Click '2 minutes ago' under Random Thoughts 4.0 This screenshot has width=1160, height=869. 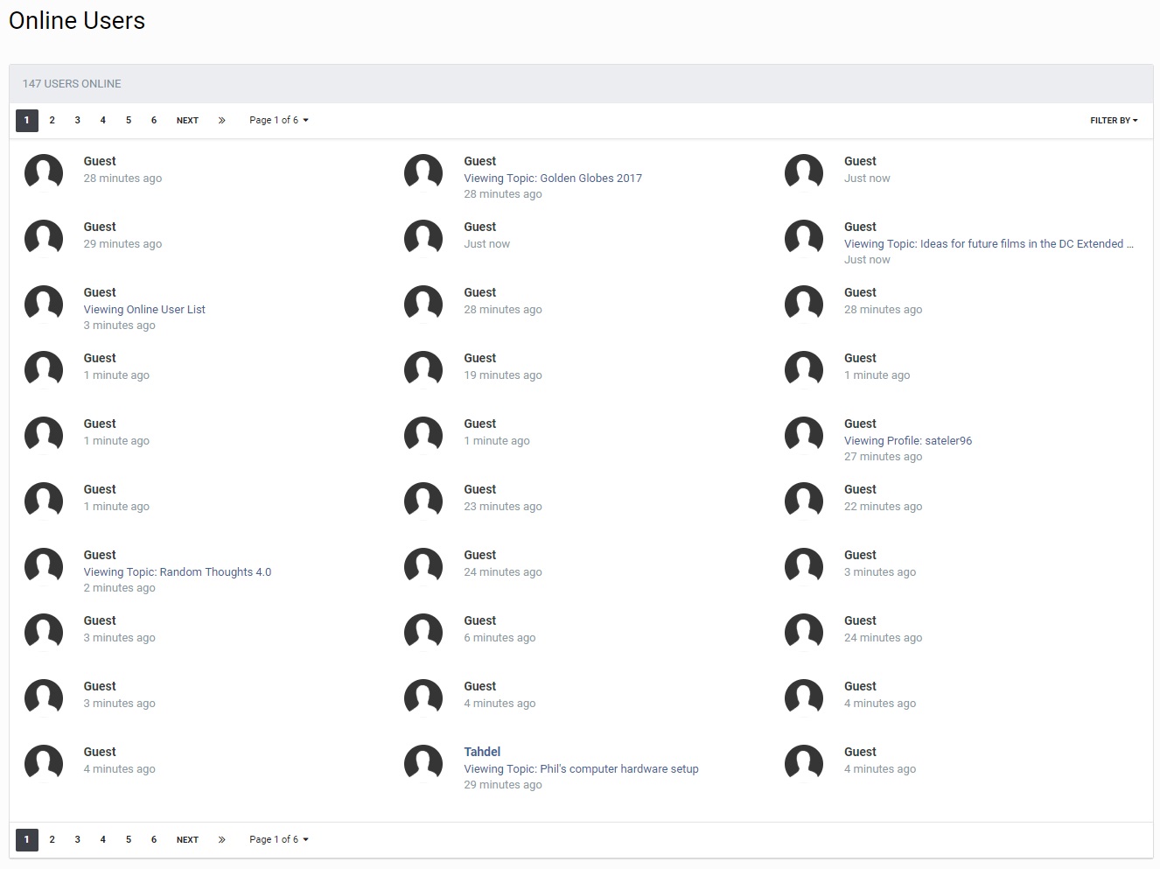point(120,587)
